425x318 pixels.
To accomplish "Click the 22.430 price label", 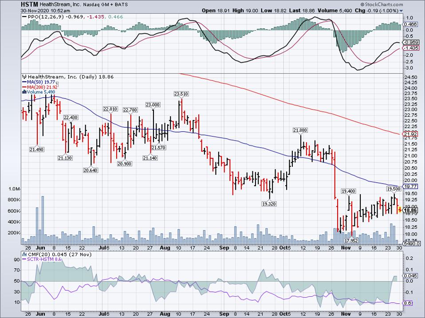I will (71, 117).
